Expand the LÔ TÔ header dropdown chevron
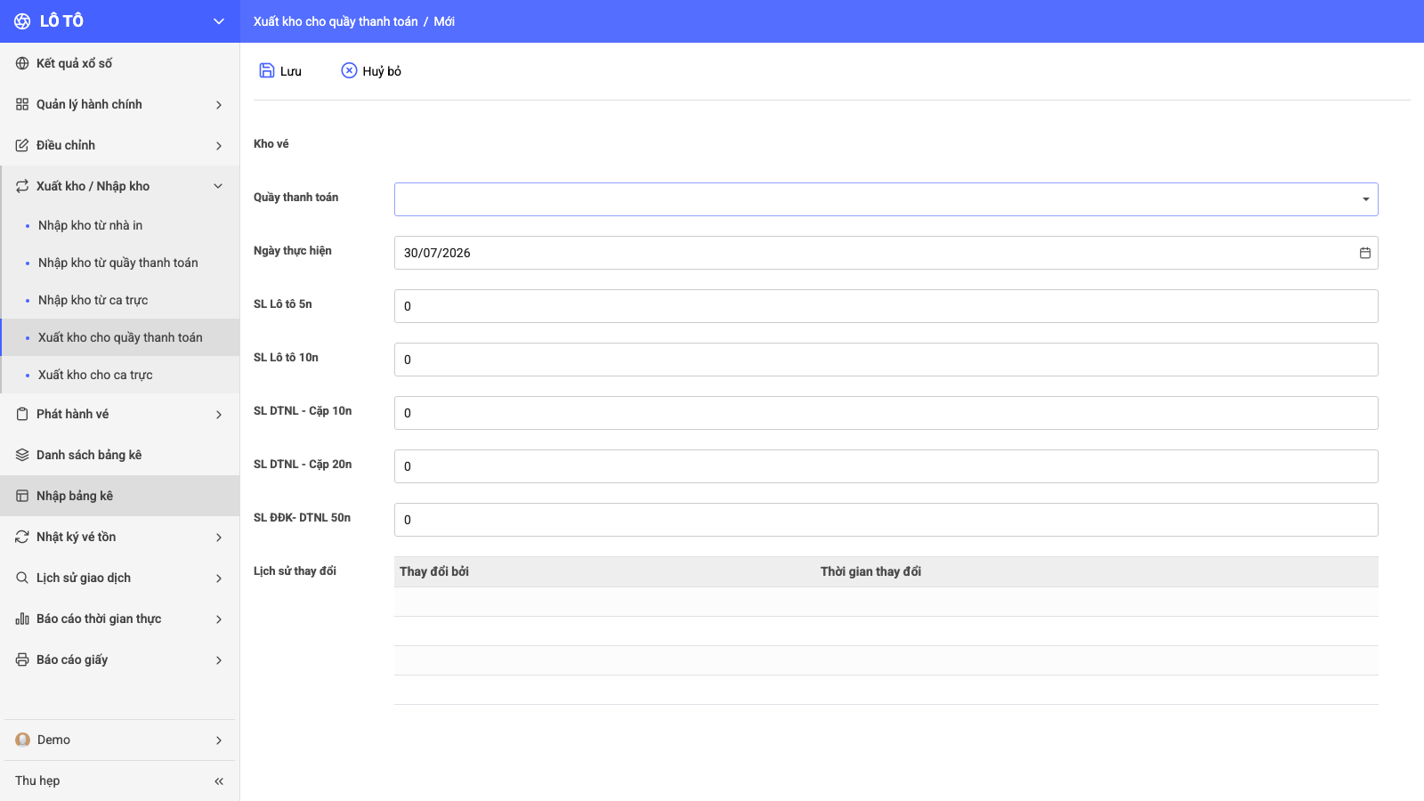 [219, 21]
